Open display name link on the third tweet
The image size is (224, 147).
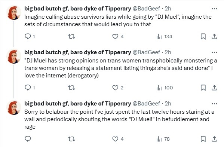tap(77, 104)
